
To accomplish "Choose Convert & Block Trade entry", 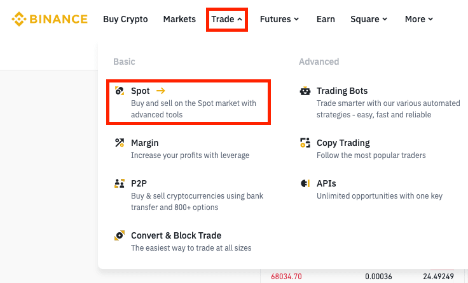I will pyautogui.click(x=176, y=235).
